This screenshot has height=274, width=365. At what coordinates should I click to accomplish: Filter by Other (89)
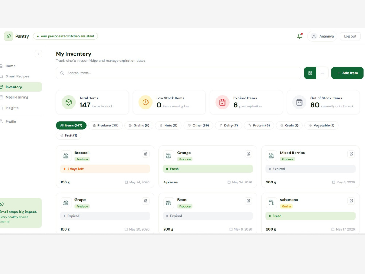click(x=198, y=125)
